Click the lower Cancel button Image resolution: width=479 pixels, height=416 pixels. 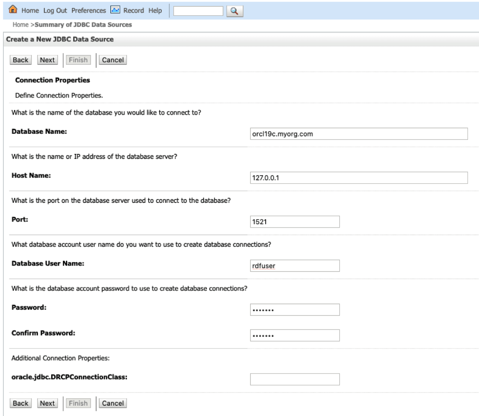[x=113, y=404]
